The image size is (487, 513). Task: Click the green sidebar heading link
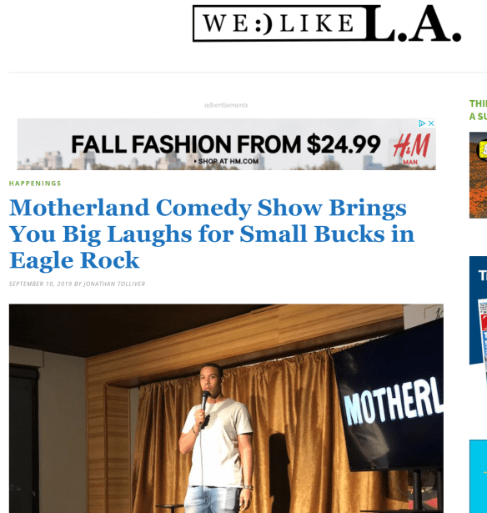[478, 110]
